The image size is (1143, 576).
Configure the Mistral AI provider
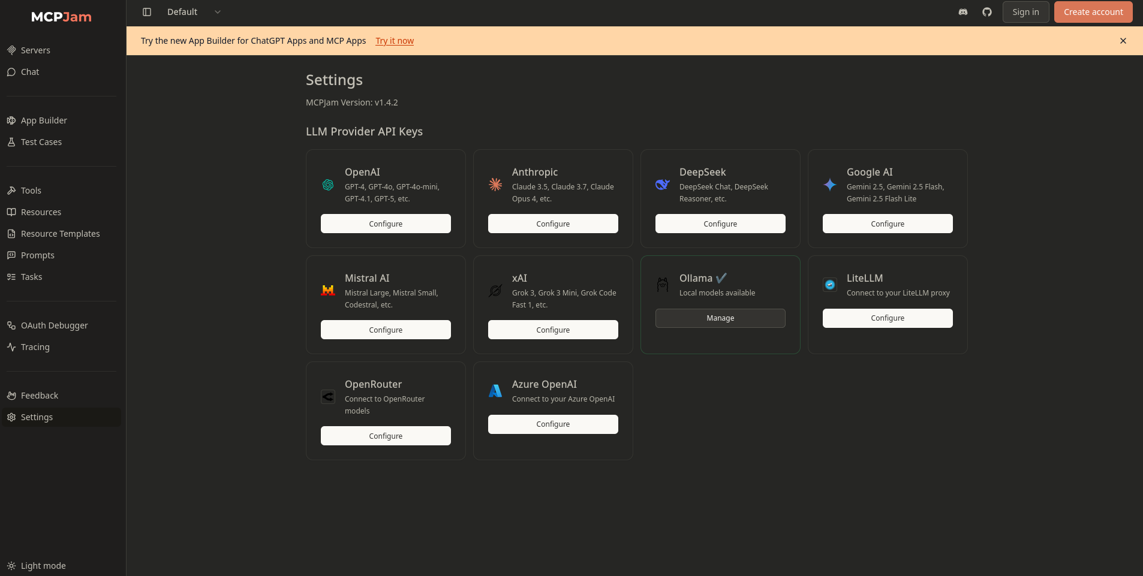tap(386, 330)
